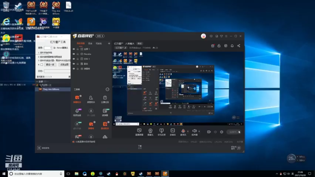Viewport: 315px width, 177px height.
Task: Click the download tool in second toolbox row
Action: tap(91, 112)
